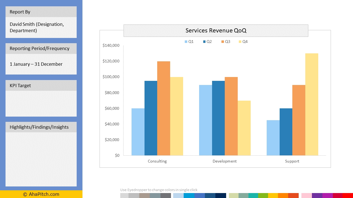Select the Q1 legend entry

click(189, 42)
